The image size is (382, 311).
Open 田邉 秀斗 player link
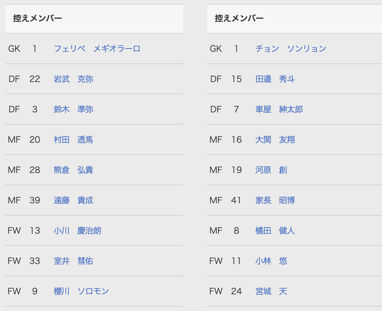(x=275, y=79)
